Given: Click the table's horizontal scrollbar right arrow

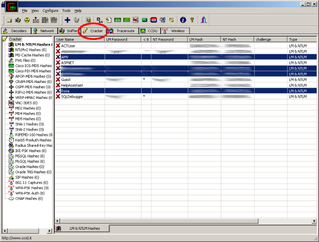Looking at the screenshot, I should coord(314,221).
